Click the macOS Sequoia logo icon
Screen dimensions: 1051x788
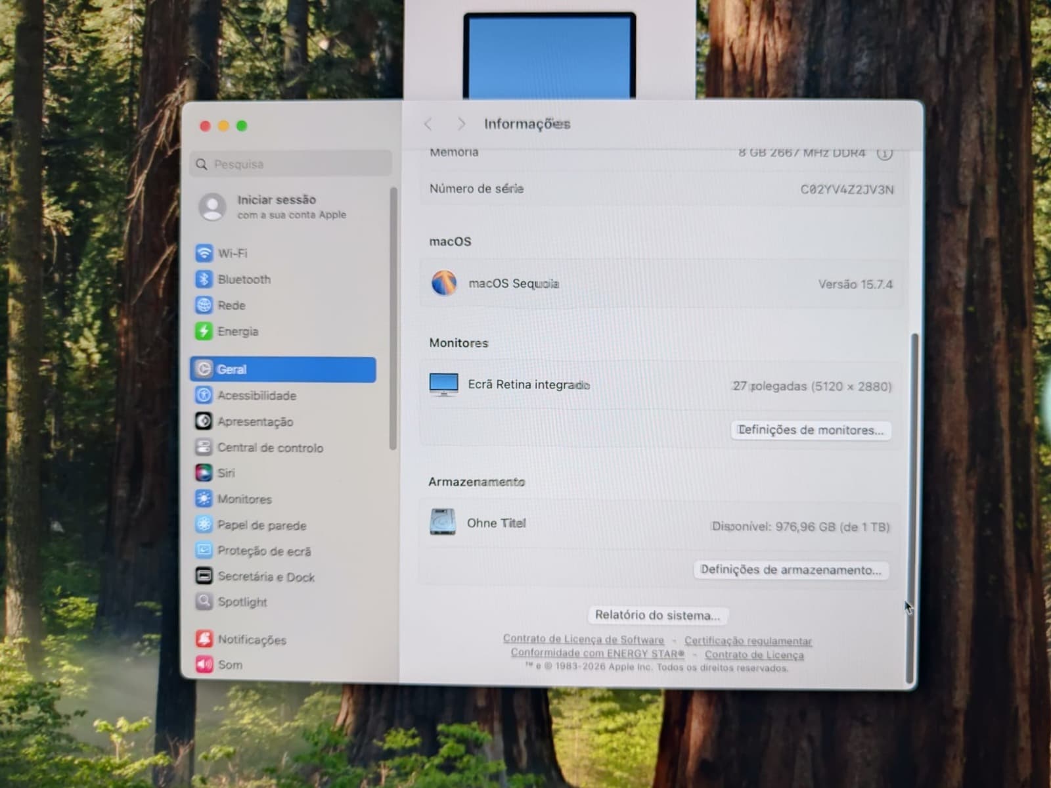[x=443, y=283]
